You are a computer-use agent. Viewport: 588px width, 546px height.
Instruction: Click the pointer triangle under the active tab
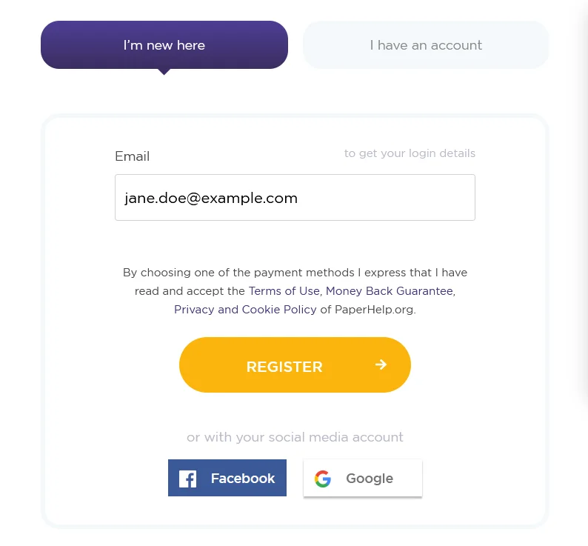[164, 71]
